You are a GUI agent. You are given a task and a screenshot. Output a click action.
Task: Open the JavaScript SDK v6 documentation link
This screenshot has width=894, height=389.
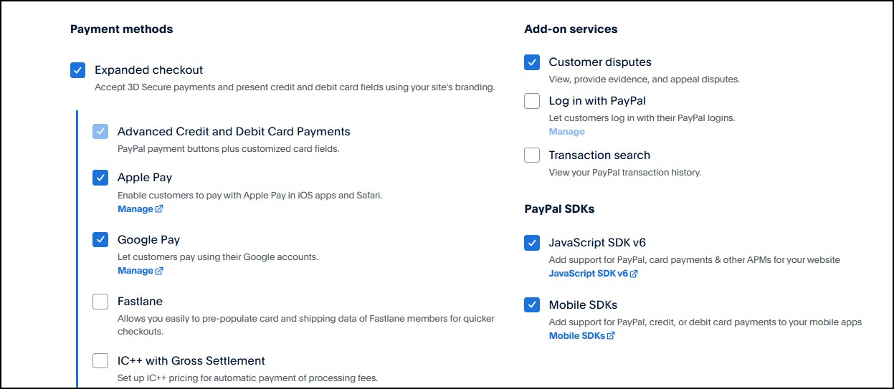tap(588, 274)
